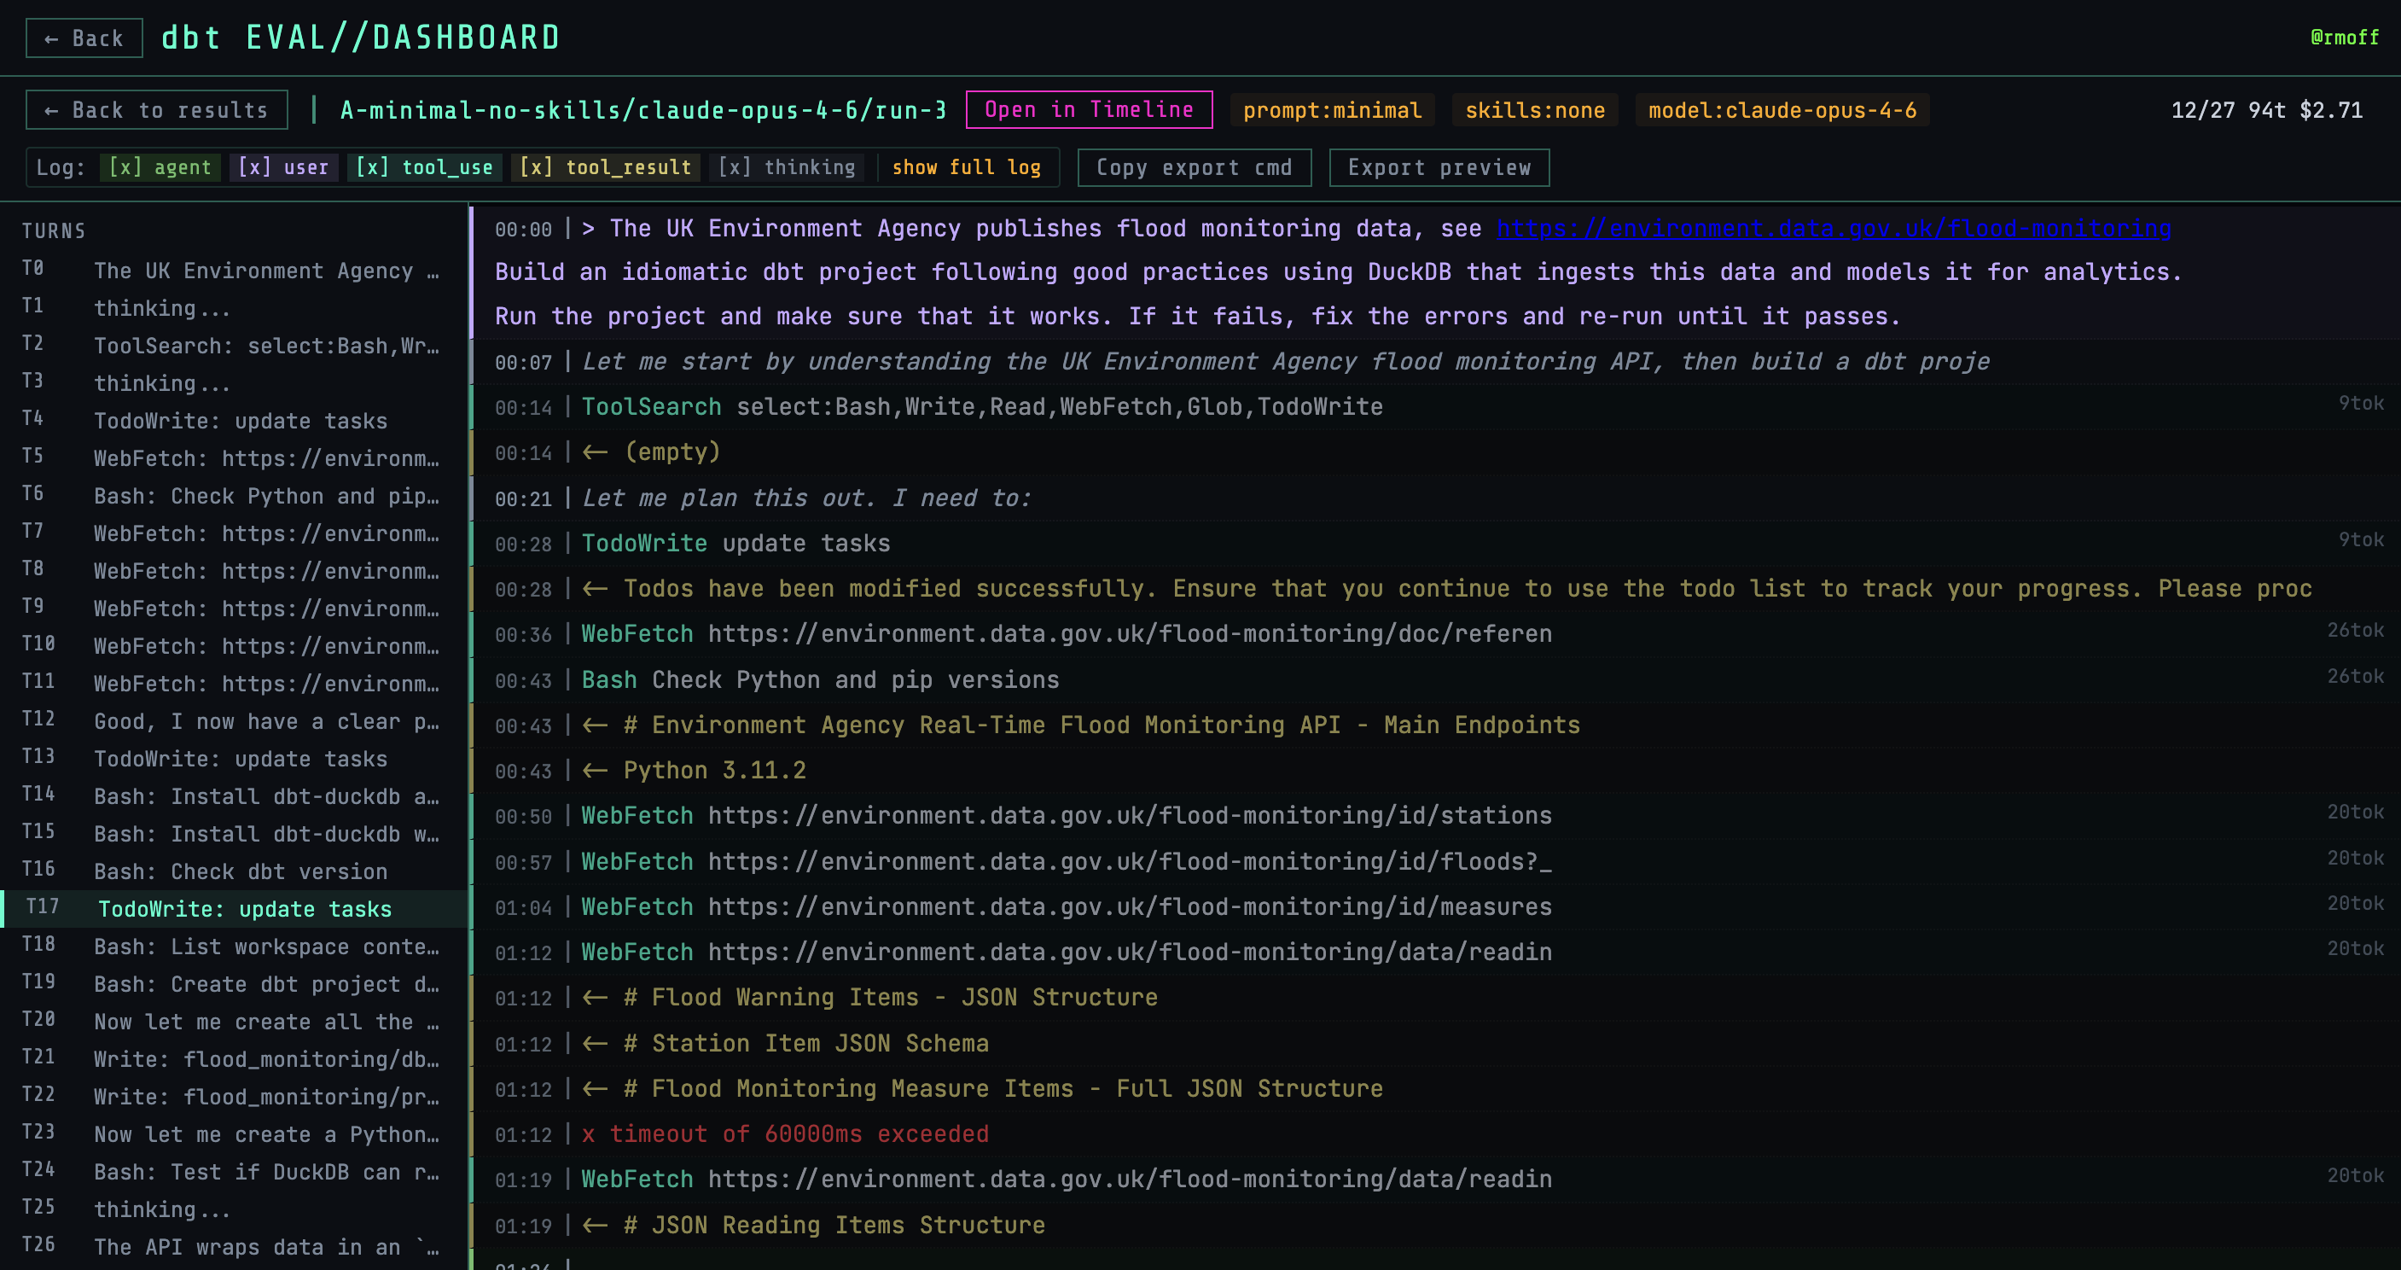
Task: Select the prompt:minimal tag
Action: point(1331,110)
